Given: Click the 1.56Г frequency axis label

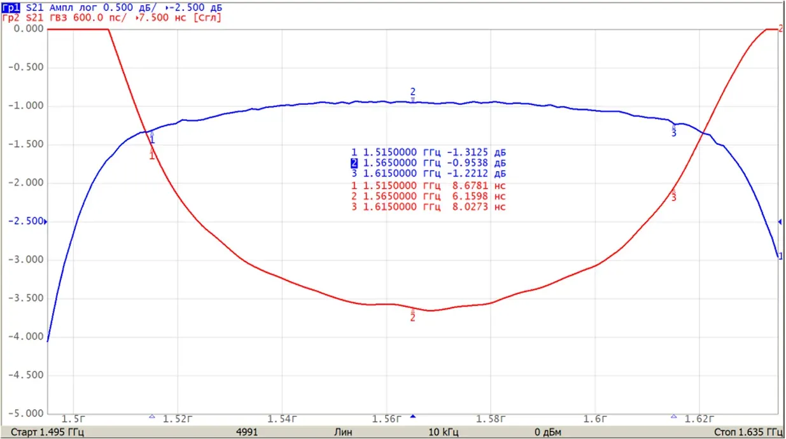Looking at the screenshot, I should [386, 419].
